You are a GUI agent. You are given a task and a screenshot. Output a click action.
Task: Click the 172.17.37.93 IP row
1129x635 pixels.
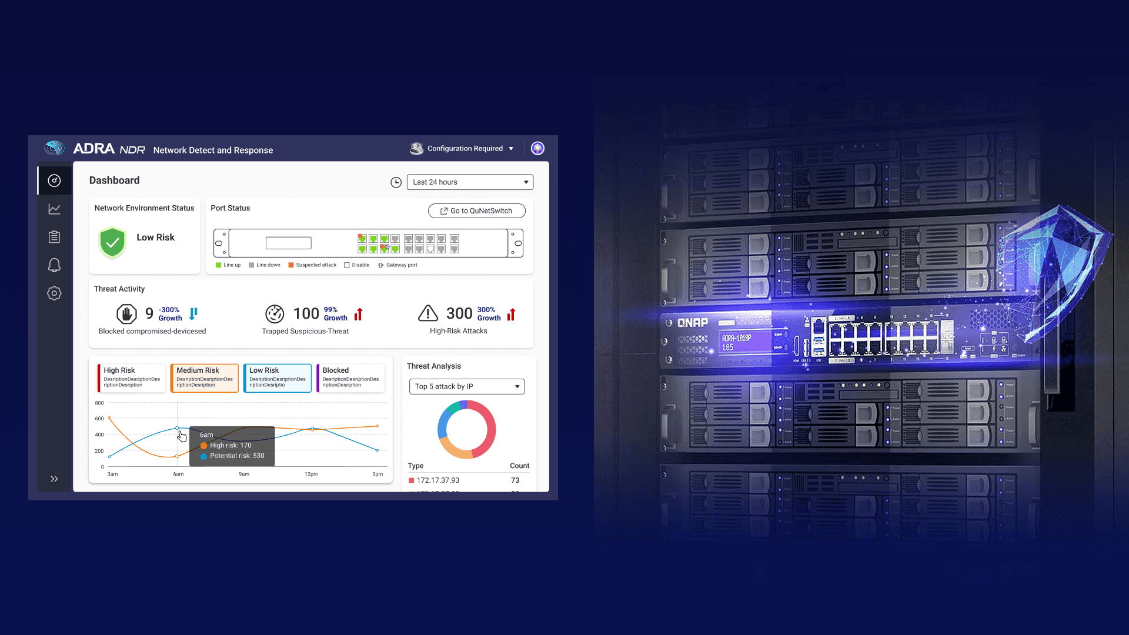click(x=469, y=480)
